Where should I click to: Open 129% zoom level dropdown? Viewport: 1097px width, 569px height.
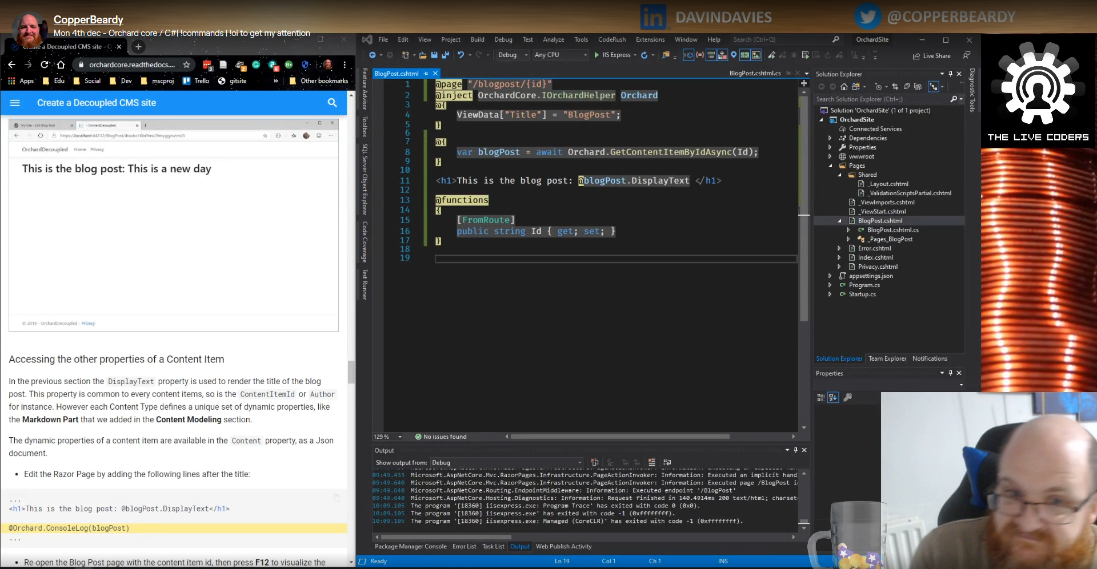(400, 437)
